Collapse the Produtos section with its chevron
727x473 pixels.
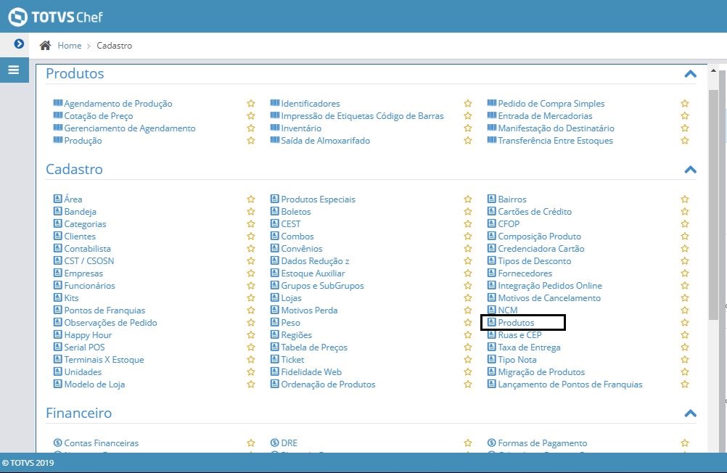click(691, 74)
